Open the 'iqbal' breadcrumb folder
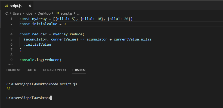This screenshot has height=108, width=223. click(x=29, y=13)
